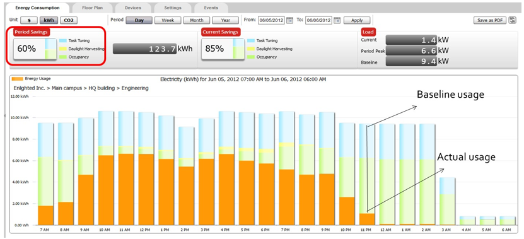Screen dimensions: 524x239
Task: Click the refresh icon beside Save as PDF
Action: click(512, 20)
